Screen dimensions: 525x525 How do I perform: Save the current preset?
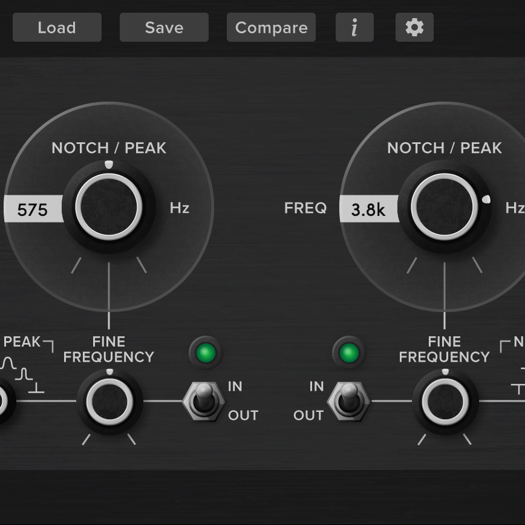click(x=164, y=27)
